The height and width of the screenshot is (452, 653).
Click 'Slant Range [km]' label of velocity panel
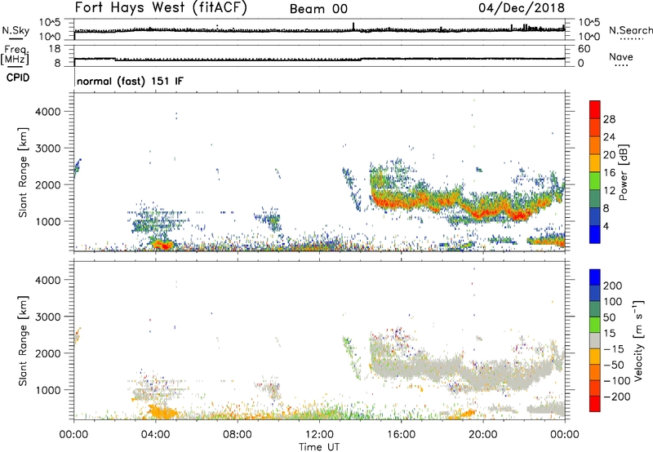click(23, 341)
